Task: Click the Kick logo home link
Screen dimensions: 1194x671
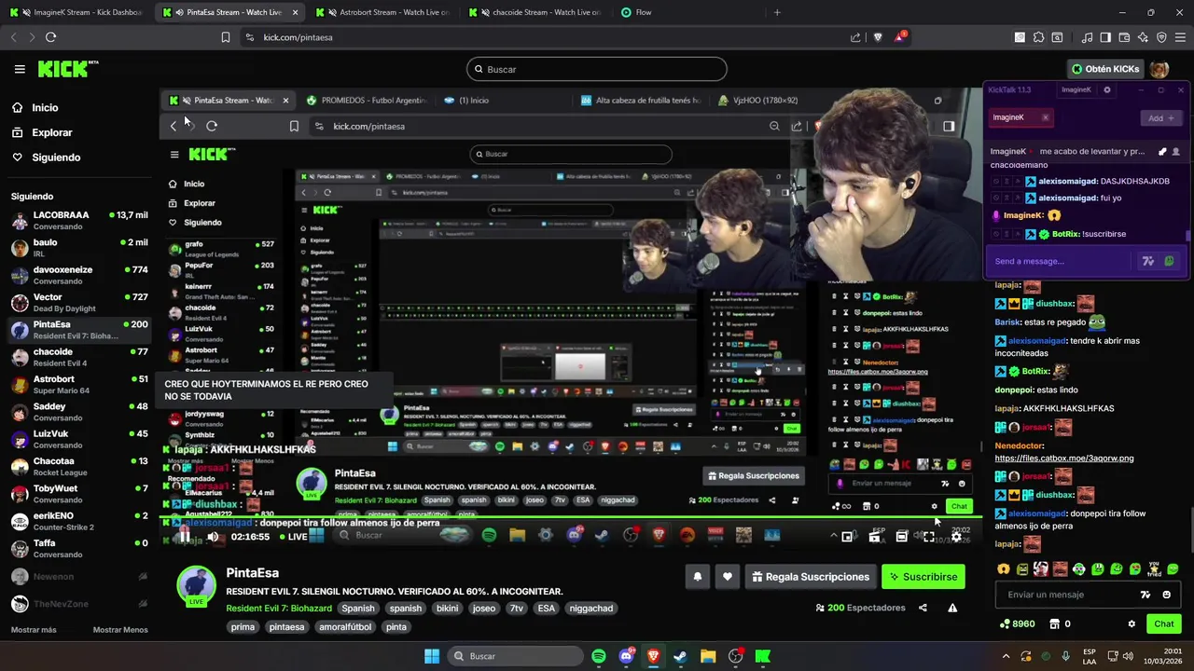Action: [x=67, y=69]
